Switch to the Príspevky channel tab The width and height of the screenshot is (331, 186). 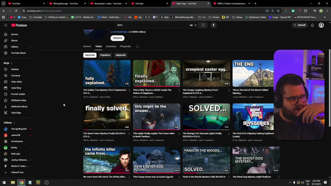125,47
